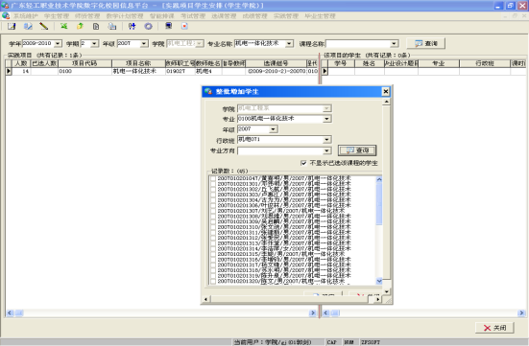Click the ZFSOFT status bar label
This screenshot has width=529, height=346.
[x=371, y=342]
